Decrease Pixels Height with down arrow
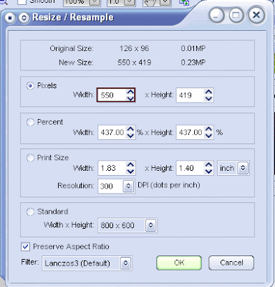275x287 pixels. click(208, 98)
